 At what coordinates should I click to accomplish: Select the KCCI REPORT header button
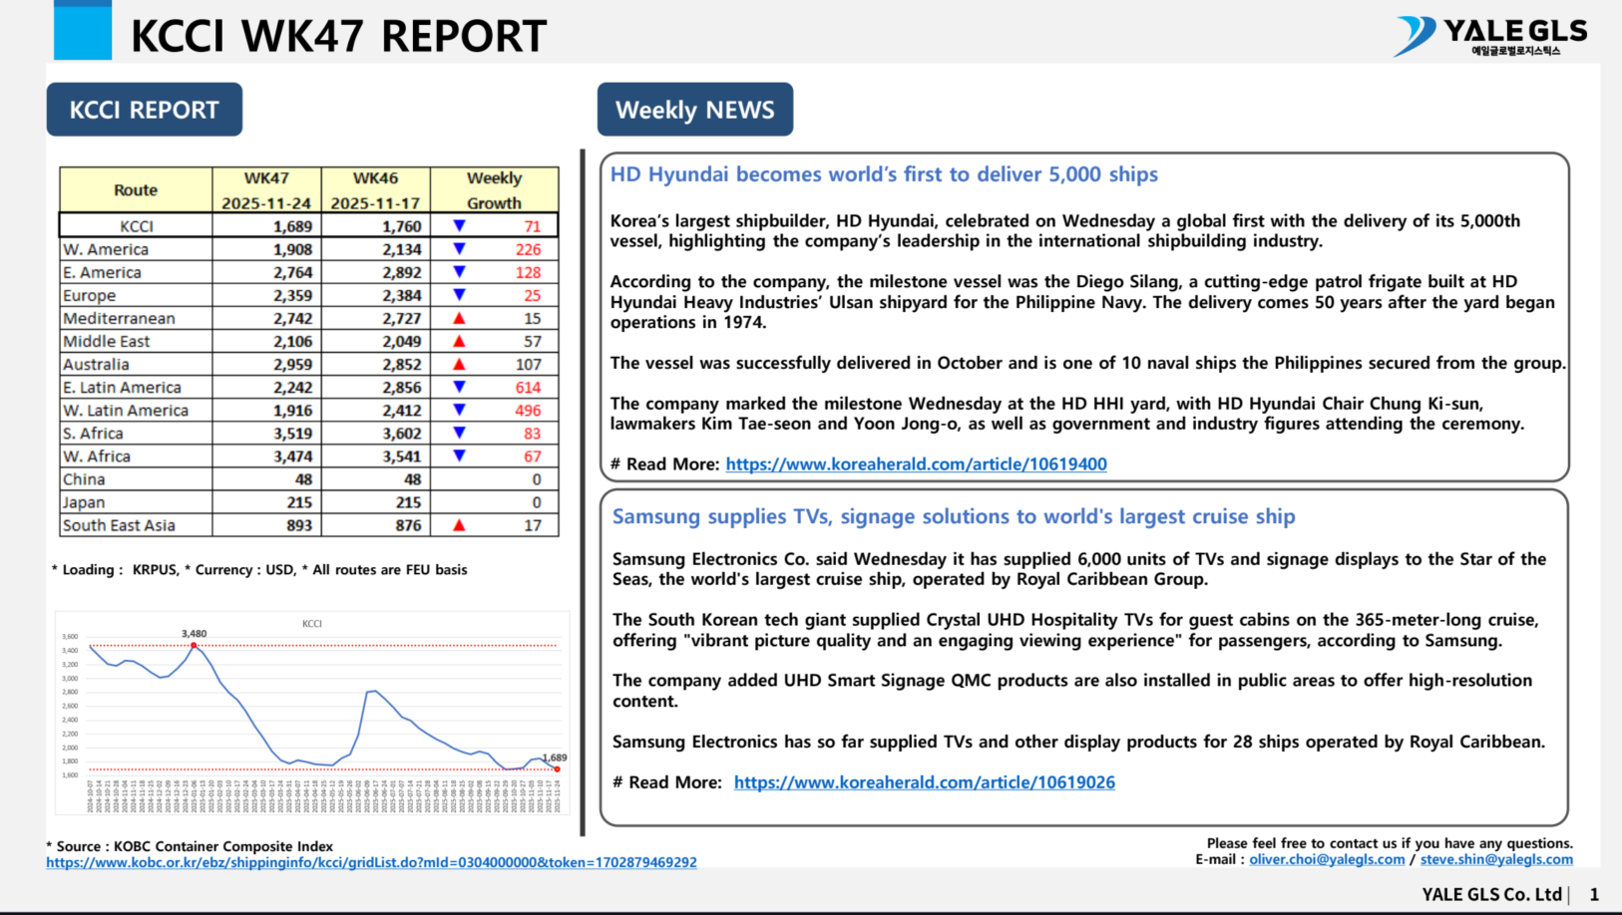[145, 110]
